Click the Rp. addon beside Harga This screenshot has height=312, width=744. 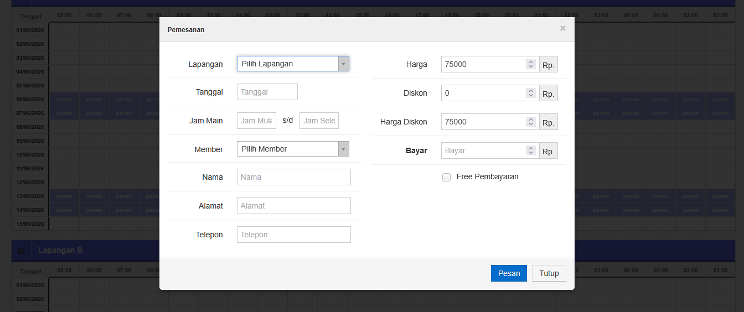549,64
